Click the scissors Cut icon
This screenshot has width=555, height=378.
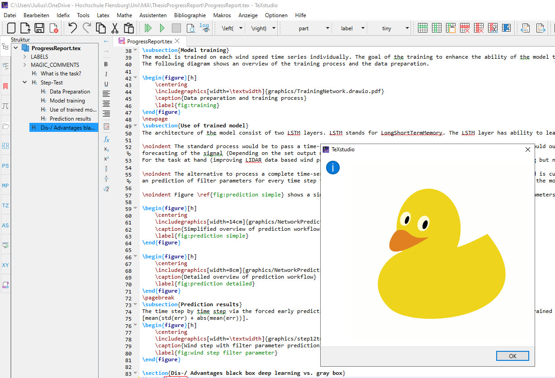pos(114,28)
